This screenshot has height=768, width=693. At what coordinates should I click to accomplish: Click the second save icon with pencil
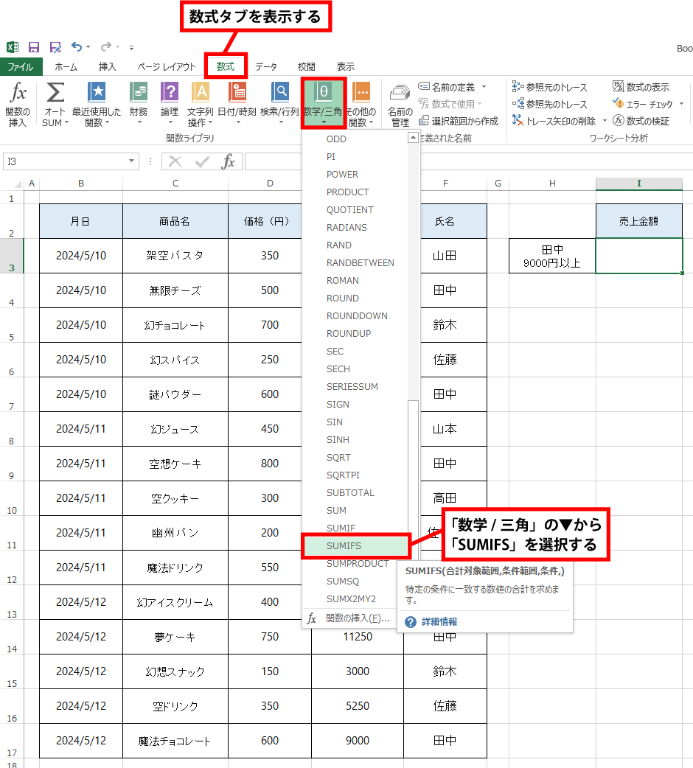click(55, 47)
